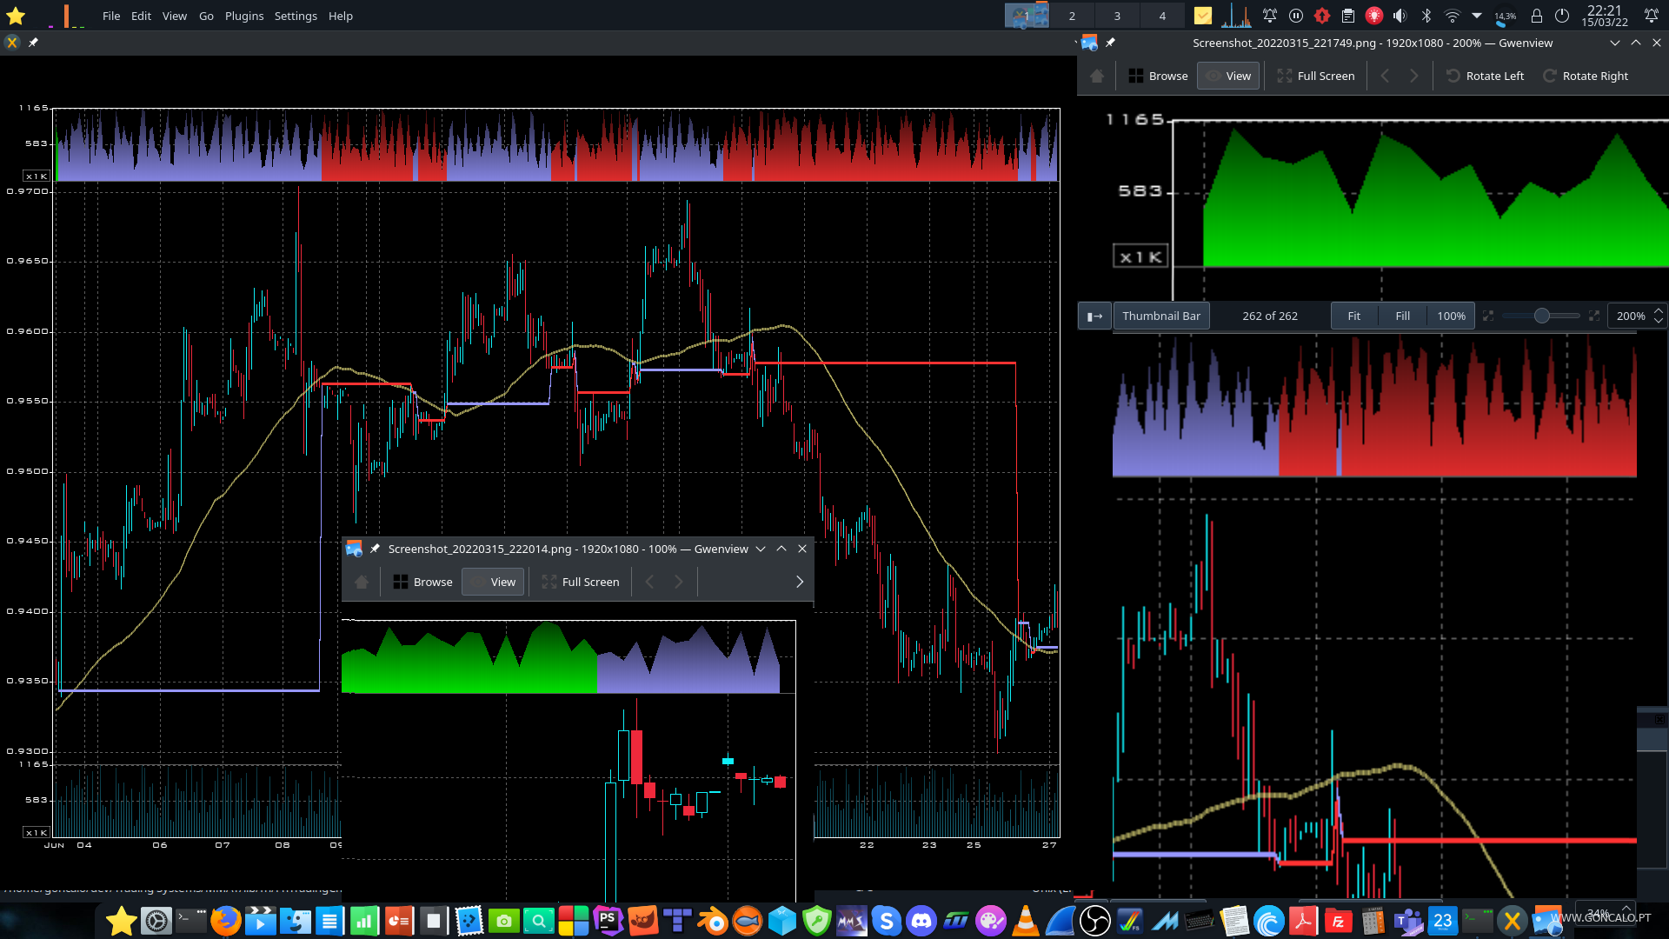
Task: Set zoom to 100% button
Action: tap(1451, 316)
